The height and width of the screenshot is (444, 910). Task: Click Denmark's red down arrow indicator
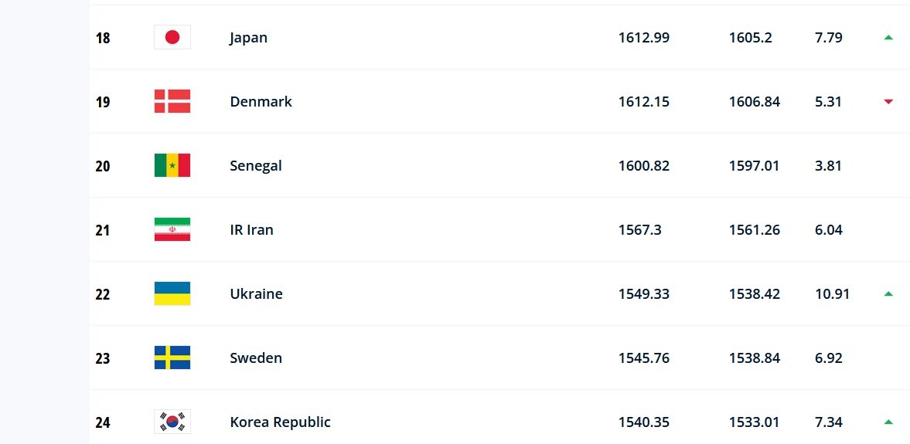[x=888, y=101]
